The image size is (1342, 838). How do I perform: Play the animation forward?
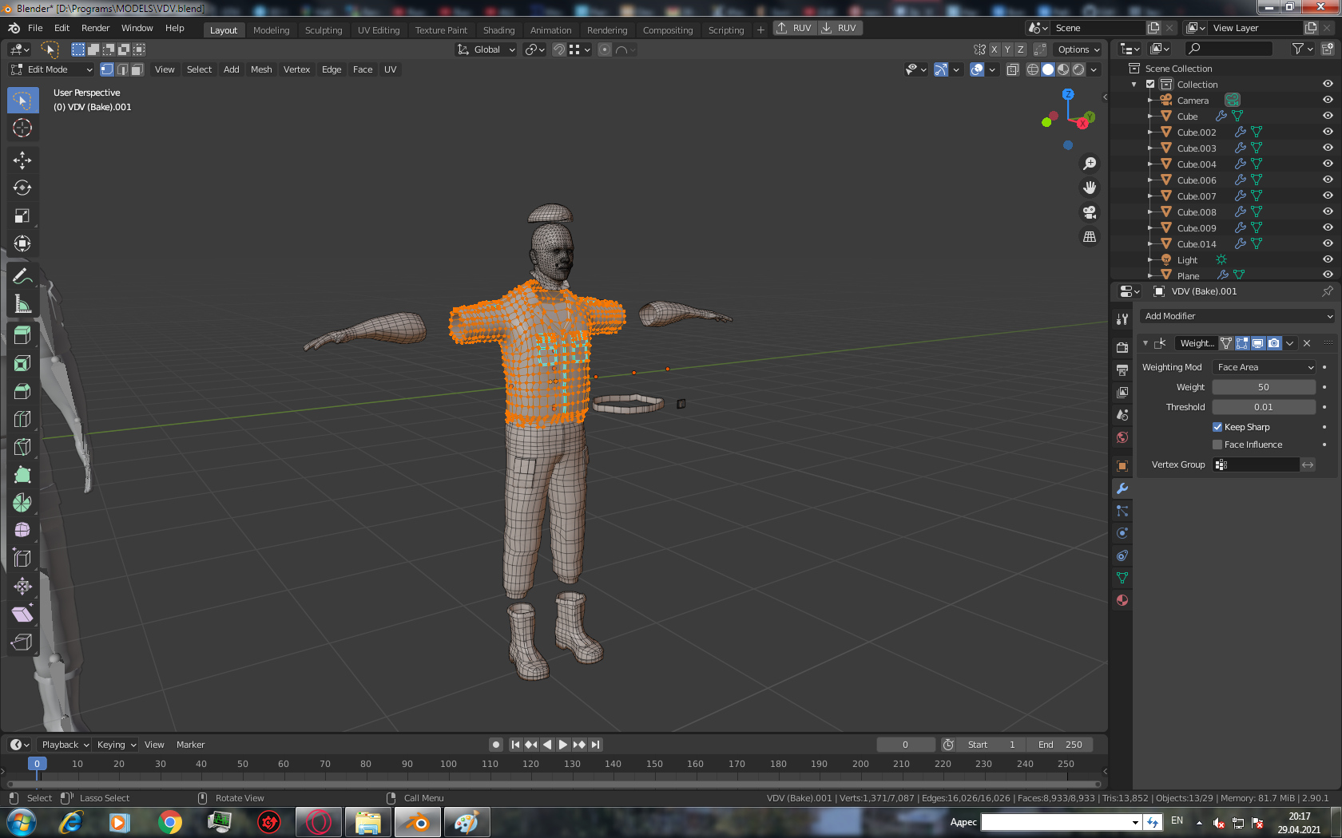click(563, 745)
